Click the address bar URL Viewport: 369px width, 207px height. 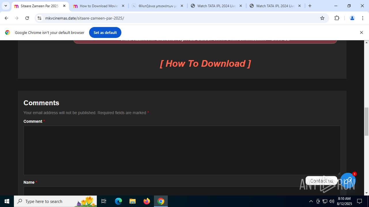click(x=84, y=18)
